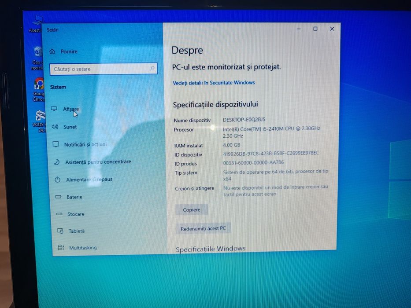Screen dimensions: 411x308
Task: Click the RAM value 4,00 GB
Action: [x=231, y=145]
